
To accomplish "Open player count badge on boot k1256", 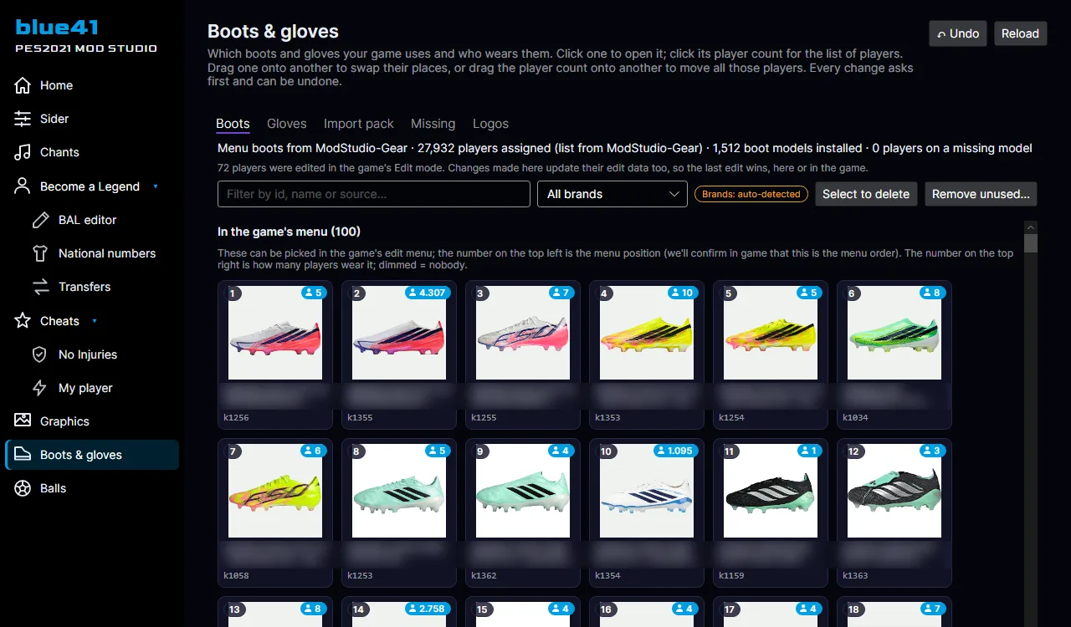I will 314,293.
